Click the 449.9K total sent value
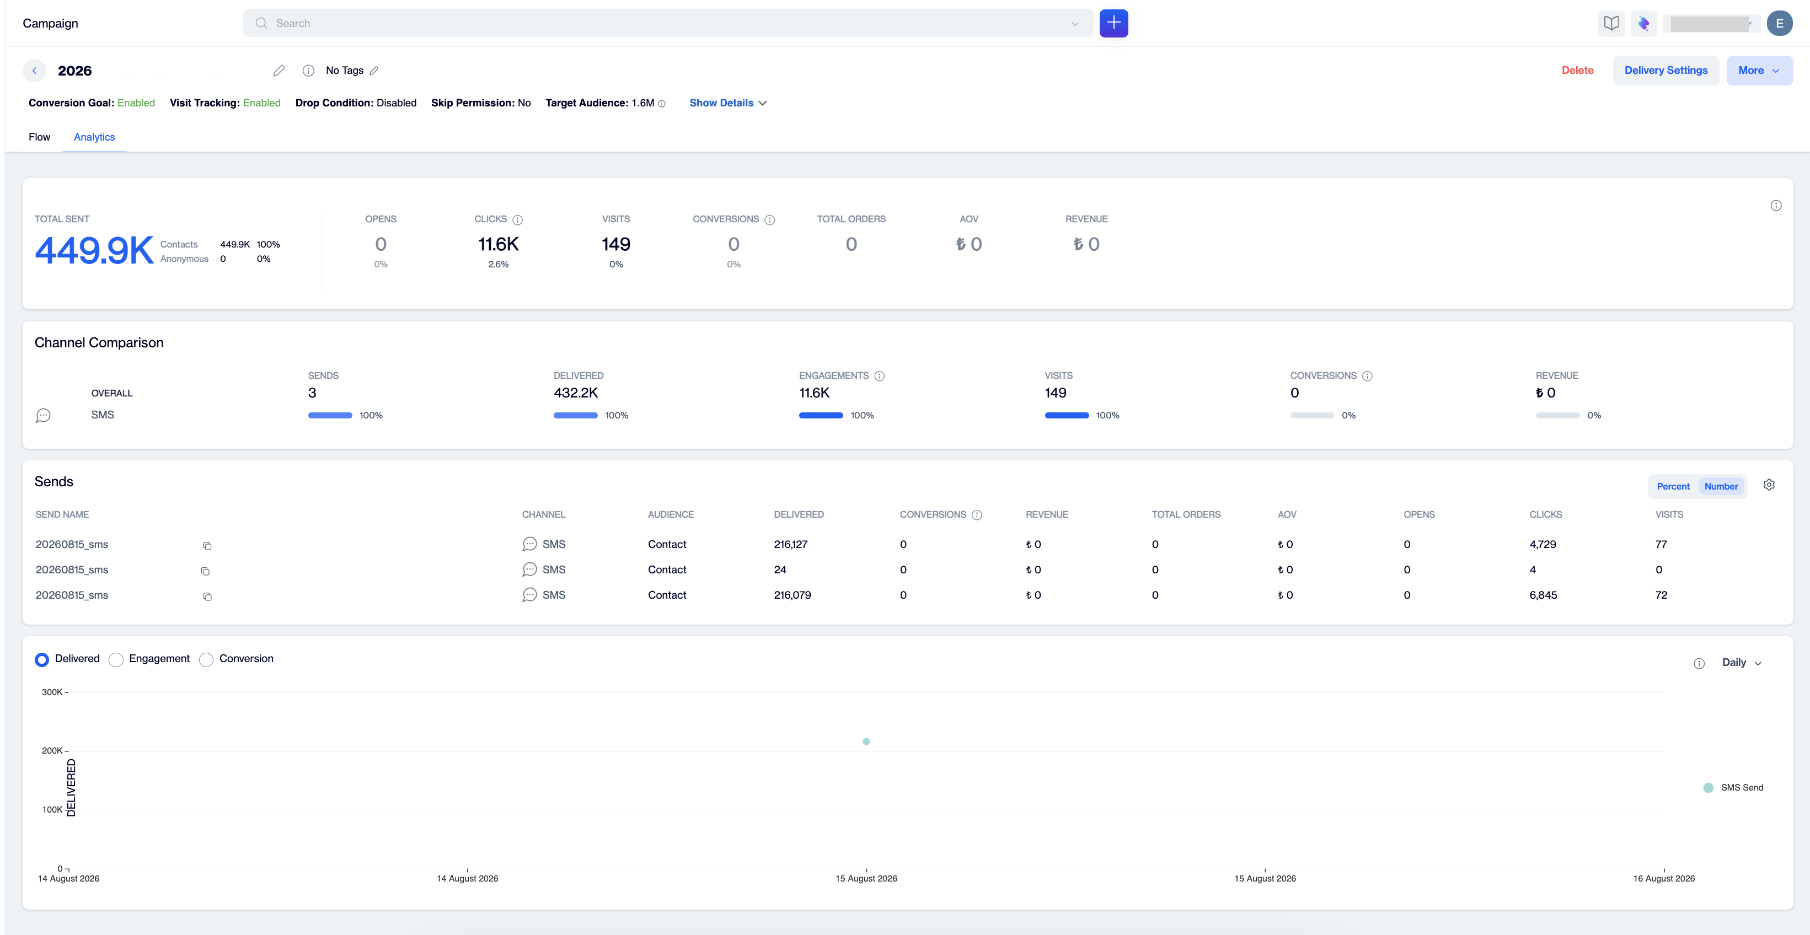The height and width of the screenshot is (935, 1810). [94, 250]
